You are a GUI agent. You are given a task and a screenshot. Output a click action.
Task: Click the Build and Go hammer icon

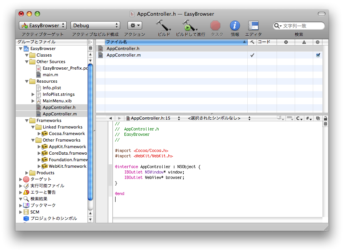pos(190,25)
